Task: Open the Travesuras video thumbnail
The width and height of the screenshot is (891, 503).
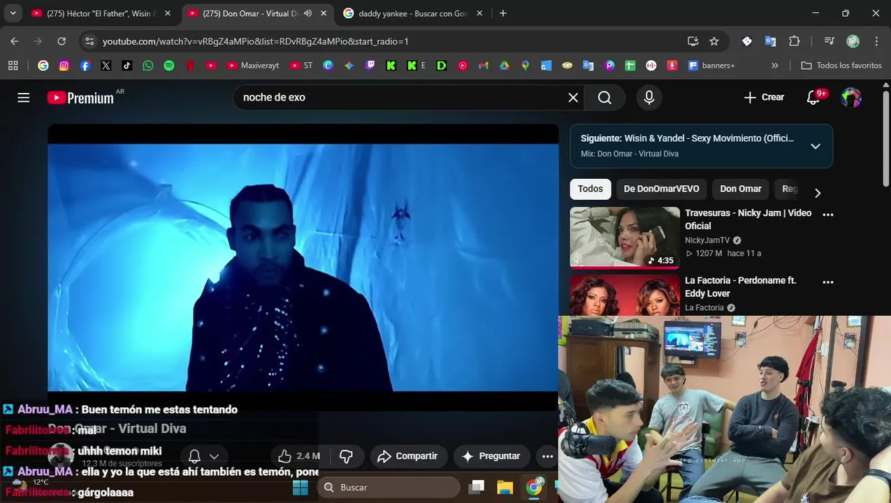Action: tap(625, 238)
